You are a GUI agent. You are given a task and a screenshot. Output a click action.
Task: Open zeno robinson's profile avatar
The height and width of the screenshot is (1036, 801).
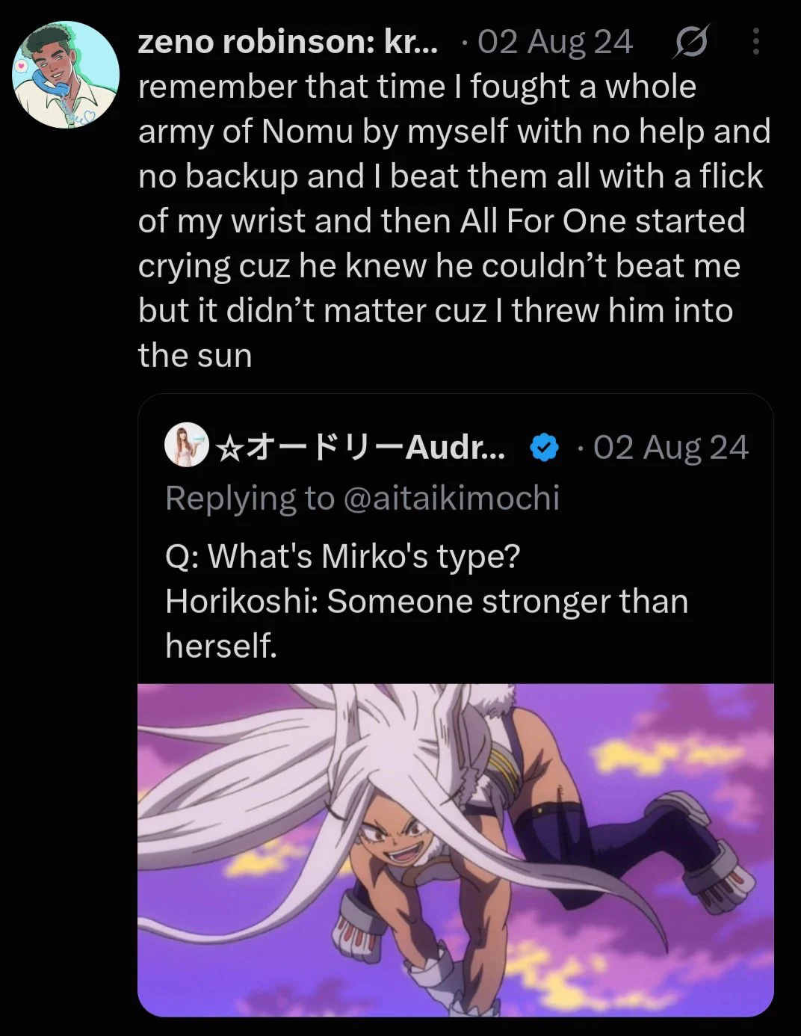[x=66, y=75]
